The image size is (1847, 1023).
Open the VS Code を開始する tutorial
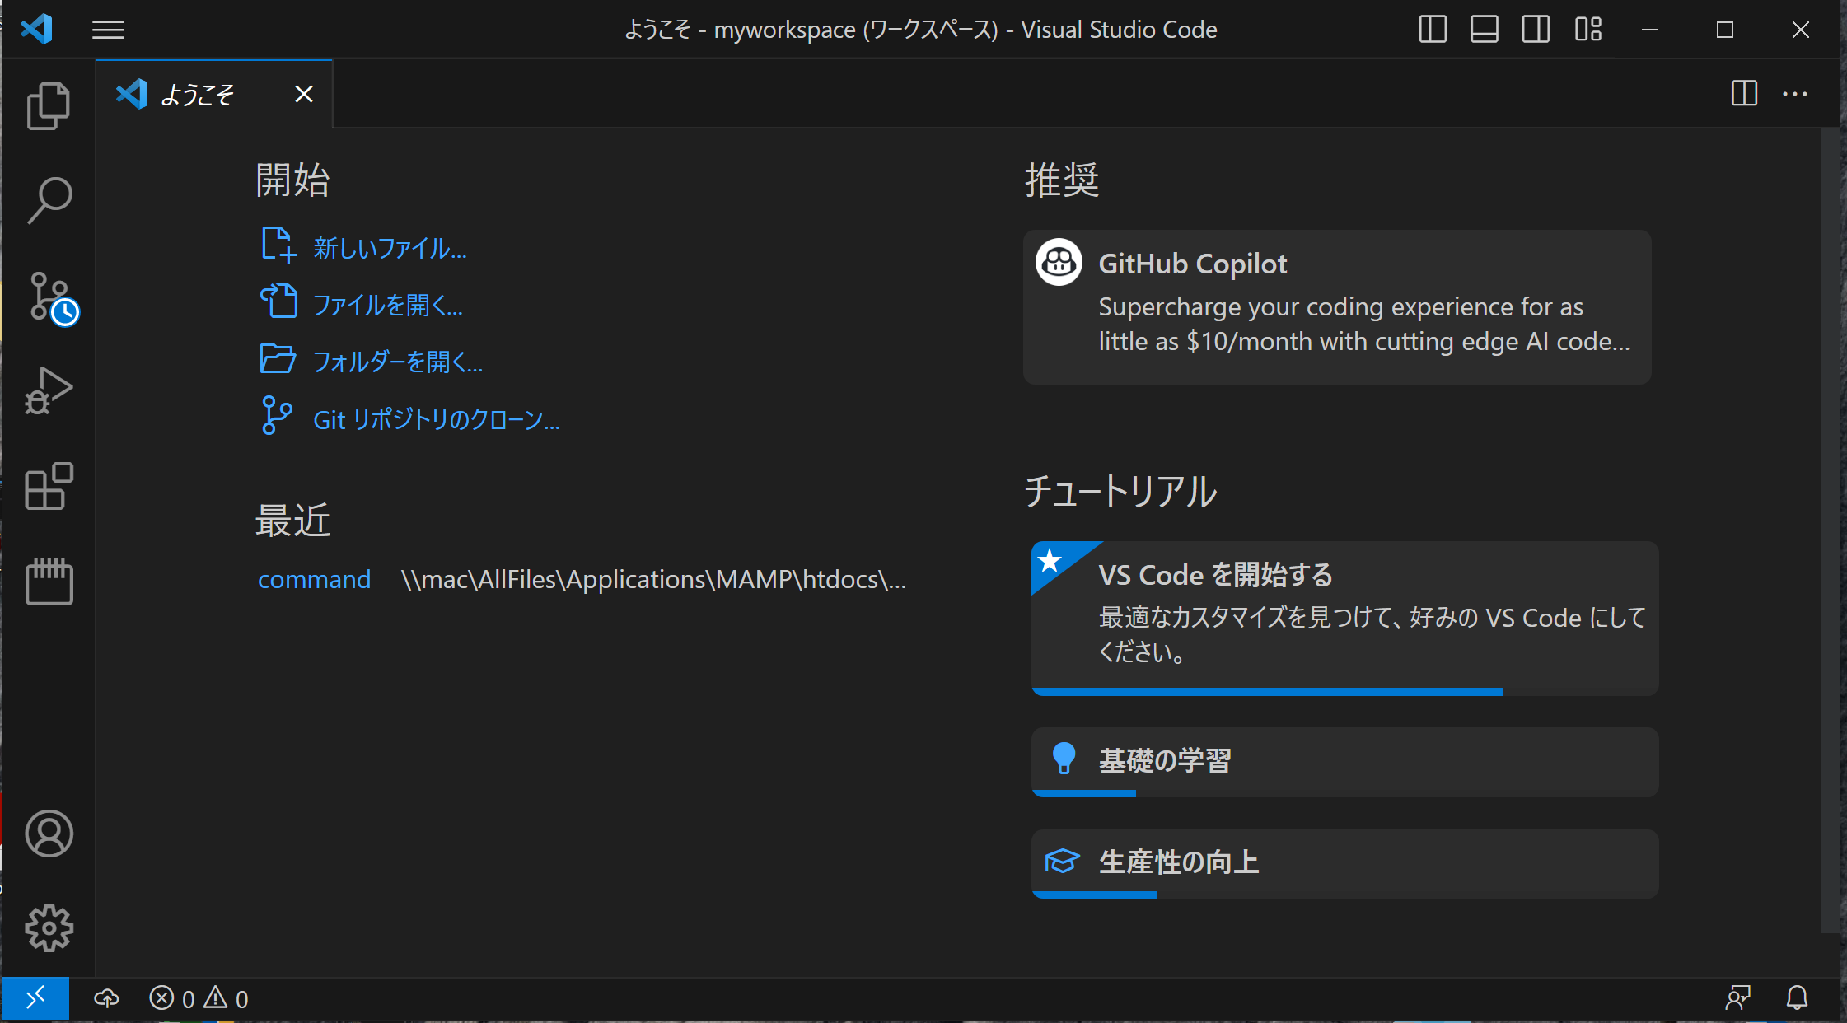pyautogui.click(x=1344, y=618)
